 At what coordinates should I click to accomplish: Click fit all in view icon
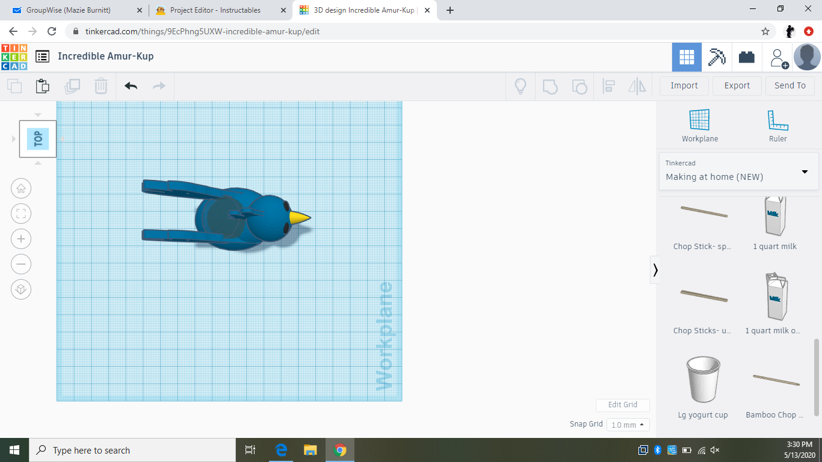point(21,214)
